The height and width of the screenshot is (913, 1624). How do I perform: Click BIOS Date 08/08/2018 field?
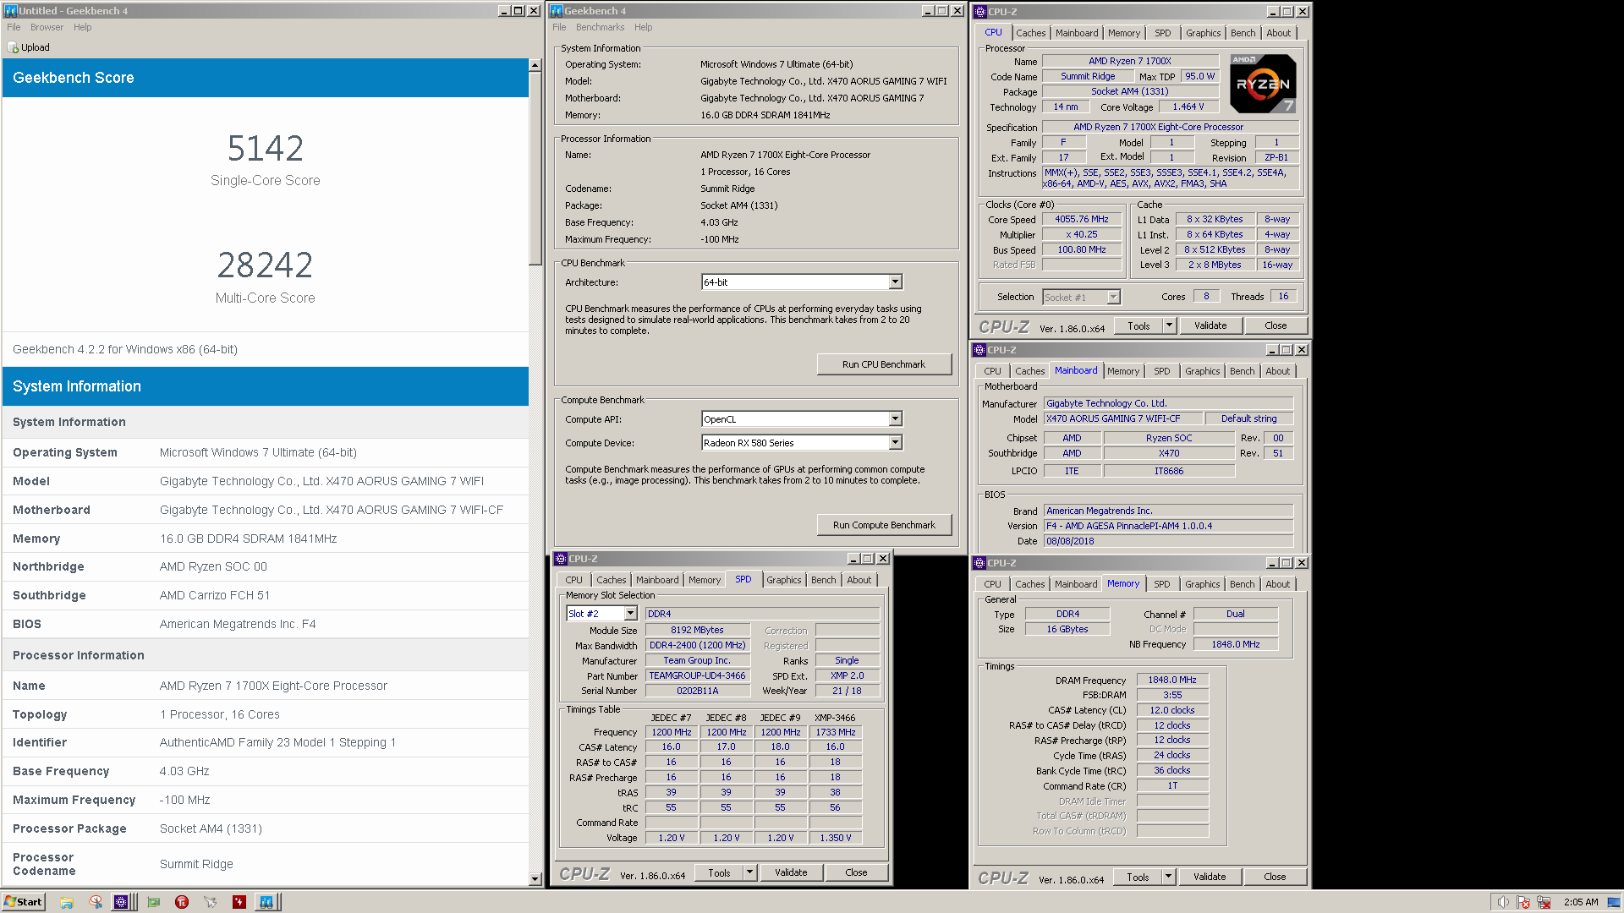(1168, 541)
